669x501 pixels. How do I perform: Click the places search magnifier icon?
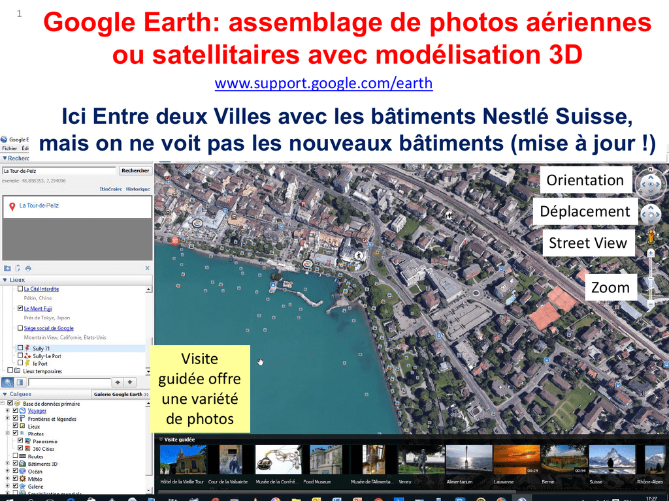tap(8, 382)
